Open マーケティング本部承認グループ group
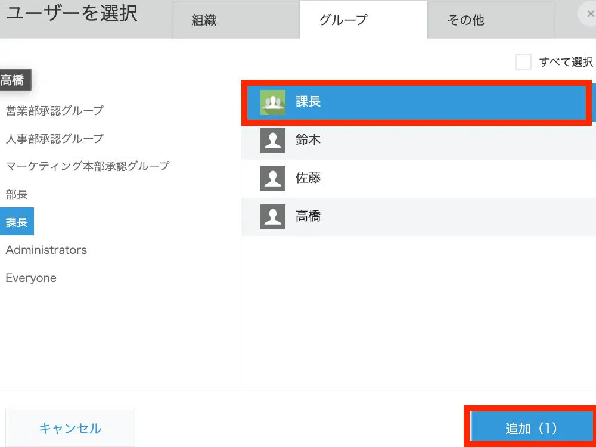 [x=88, y=166]
